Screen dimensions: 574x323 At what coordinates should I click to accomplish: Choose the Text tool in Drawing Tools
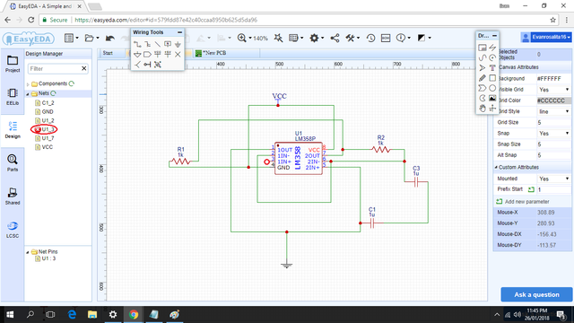[x=492, y=68]
